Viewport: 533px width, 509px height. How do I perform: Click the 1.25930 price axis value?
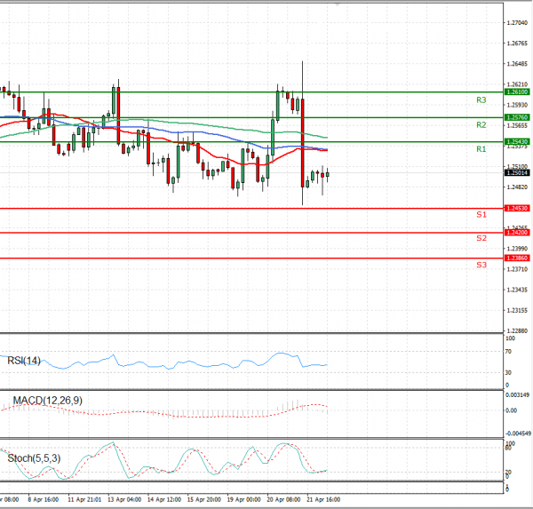click(x=517, y=105)
